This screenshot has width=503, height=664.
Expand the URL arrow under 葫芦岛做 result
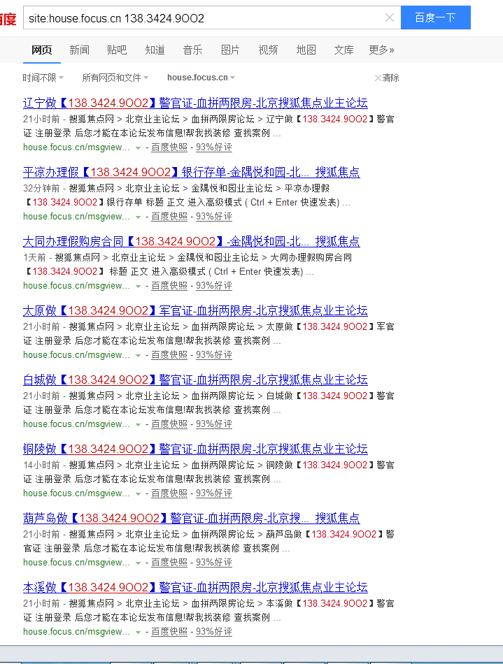tap(138, 563)
